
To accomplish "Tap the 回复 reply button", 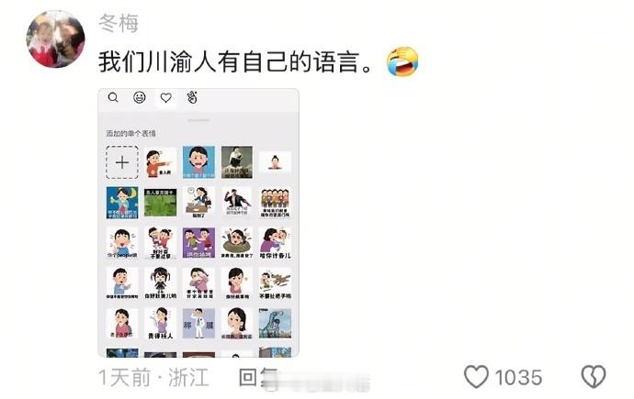I will point(259,378).
